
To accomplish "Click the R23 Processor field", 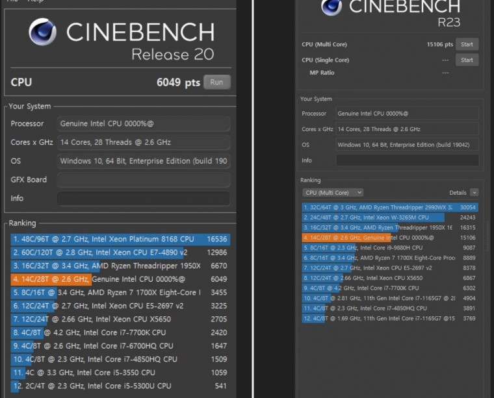I will pyautogui.click(x=407, y=114).
